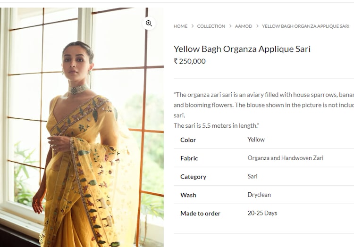354x247 pixels.
Task: Open the AAMOD breadcrumb link
Action: (x=244, y=26)
